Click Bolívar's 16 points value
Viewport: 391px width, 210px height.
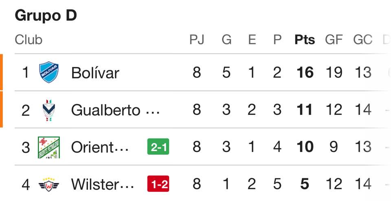point(305,73)
